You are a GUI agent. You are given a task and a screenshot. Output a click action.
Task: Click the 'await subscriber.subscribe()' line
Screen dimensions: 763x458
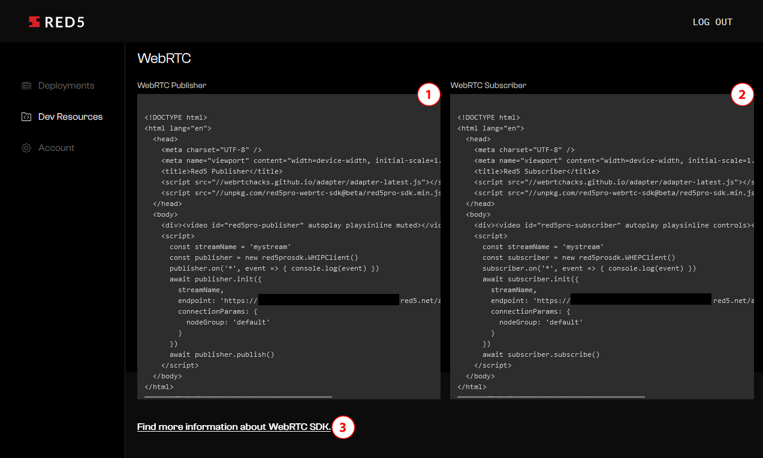[541, 354]
